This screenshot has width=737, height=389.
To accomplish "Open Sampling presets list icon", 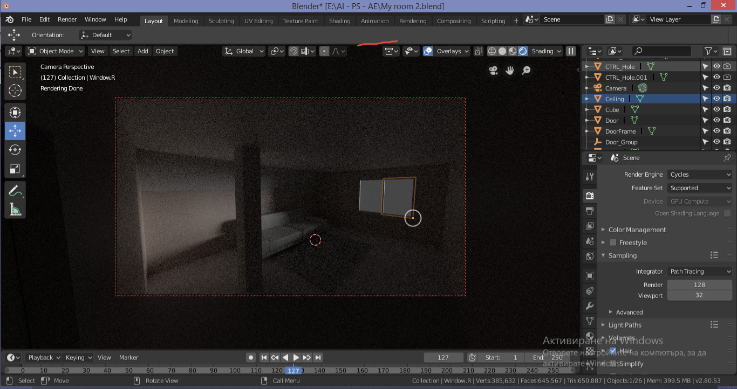I will point(714,255).
